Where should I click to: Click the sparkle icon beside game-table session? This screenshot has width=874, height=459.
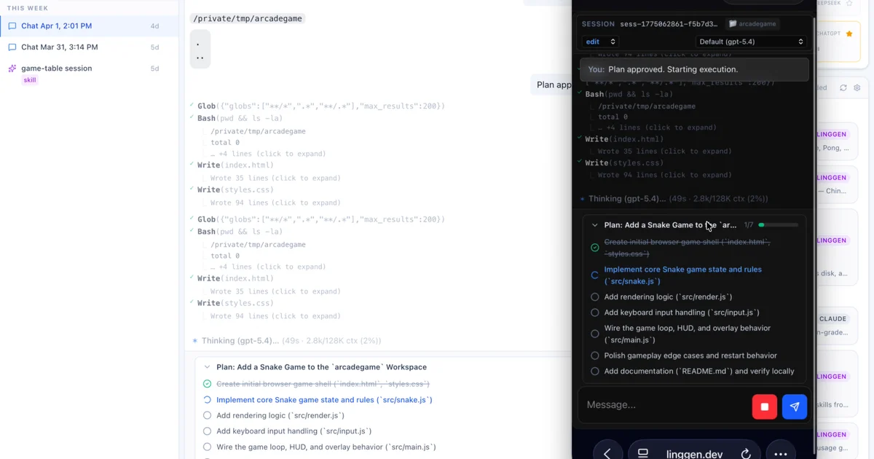[x=12, y=68]
